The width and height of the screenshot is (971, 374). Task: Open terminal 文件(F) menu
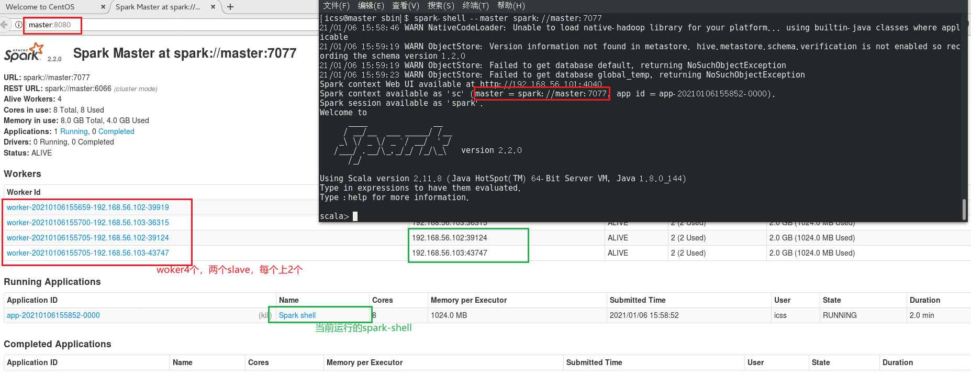(x=336, y=5)
